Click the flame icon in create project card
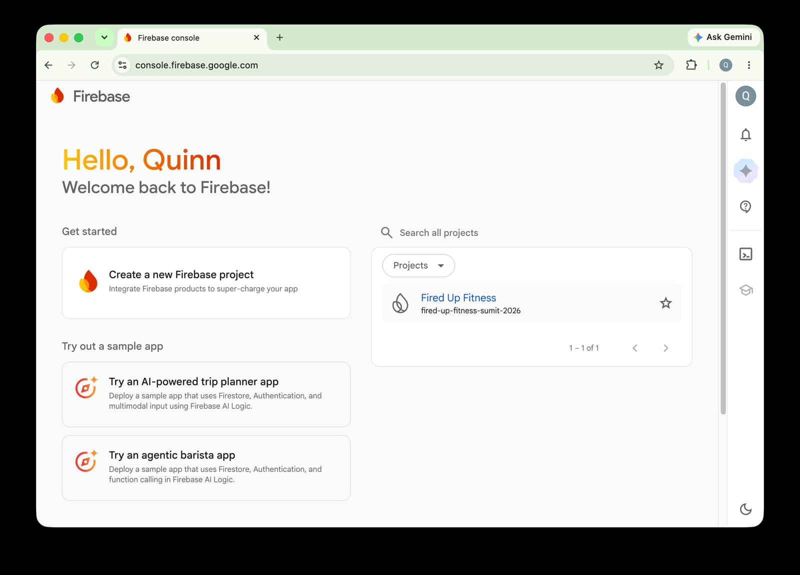This screenshot has height=575, width=800. [88, 281]
